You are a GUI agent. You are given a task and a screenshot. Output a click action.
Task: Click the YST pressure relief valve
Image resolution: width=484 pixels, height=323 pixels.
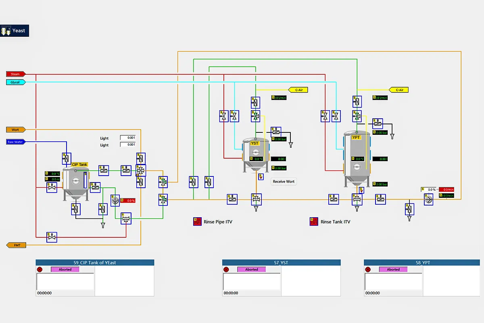point(276,131)
